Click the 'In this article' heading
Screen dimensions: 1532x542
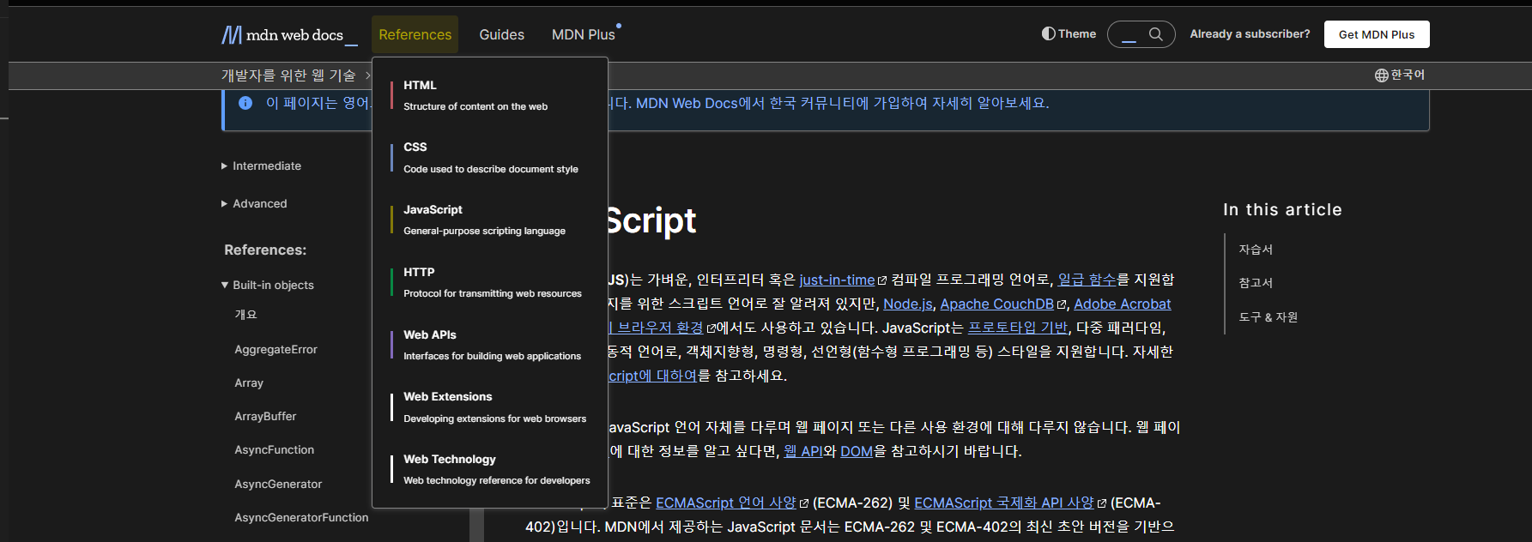coord(1282,210)
